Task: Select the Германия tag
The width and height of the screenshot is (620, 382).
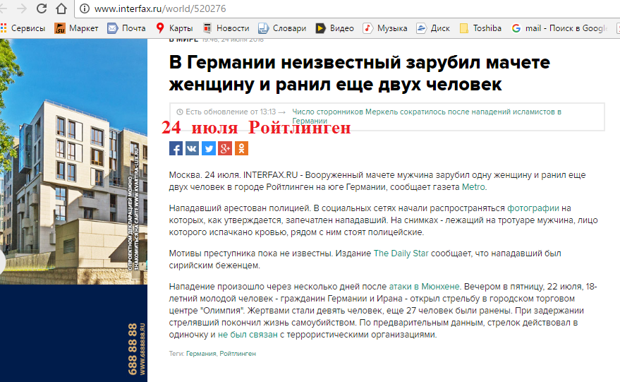Action: [201, 354]
